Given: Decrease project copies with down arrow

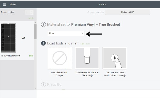Looking at the screenshot, I should pos(32,13).
